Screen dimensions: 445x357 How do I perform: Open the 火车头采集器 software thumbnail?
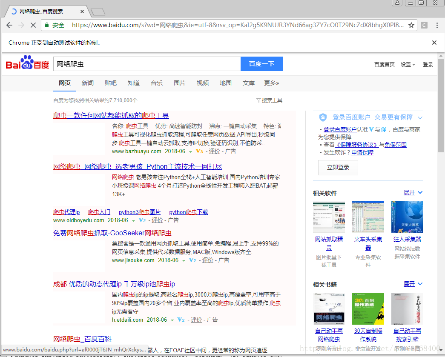[368, 217]
